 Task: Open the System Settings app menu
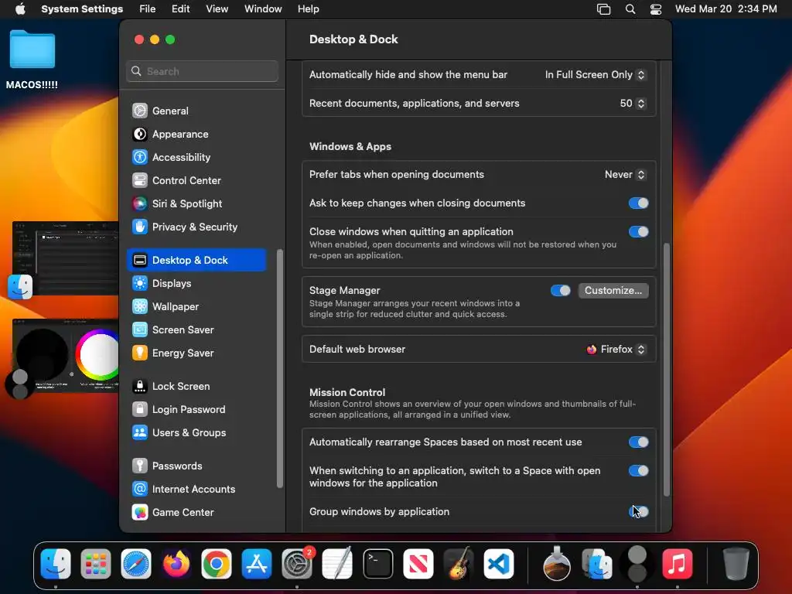[x=82, y=9]
